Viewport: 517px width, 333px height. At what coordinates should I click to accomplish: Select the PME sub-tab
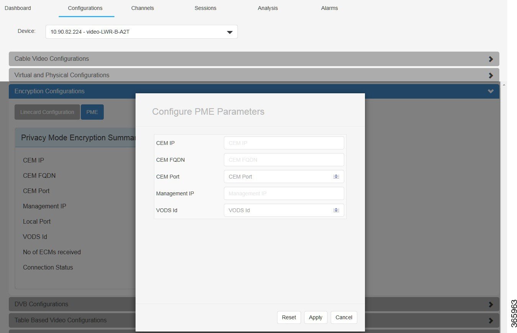click(x=92, y=112)
